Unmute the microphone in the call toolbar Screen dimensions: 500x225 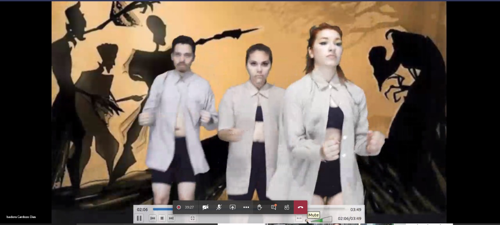click(219, 207)
